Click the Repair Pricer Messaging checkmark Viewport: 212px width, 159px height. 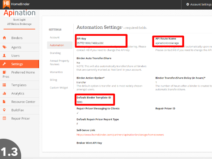point(78,113)
